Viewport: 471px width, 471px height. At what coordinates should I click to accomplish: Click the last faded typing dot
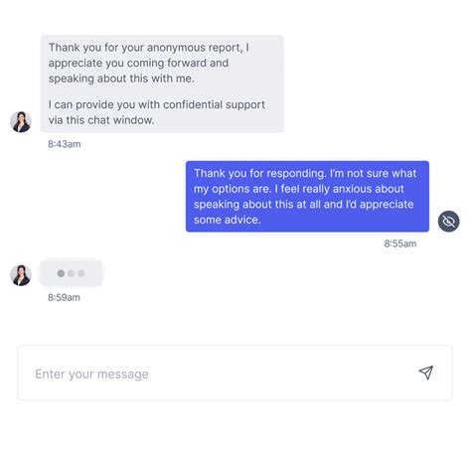pyautogui.click(x=81, y=273)
